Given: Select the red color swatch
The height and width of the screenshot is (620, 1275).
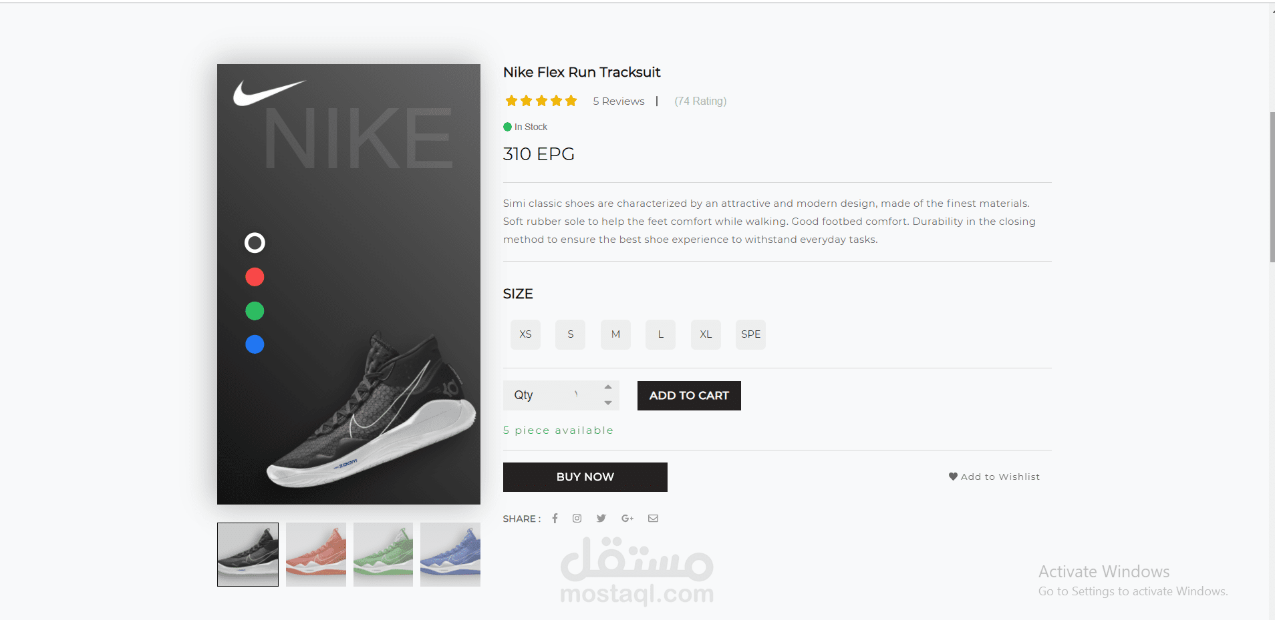Looking at the screenshot, I should [x=255, y=277].
